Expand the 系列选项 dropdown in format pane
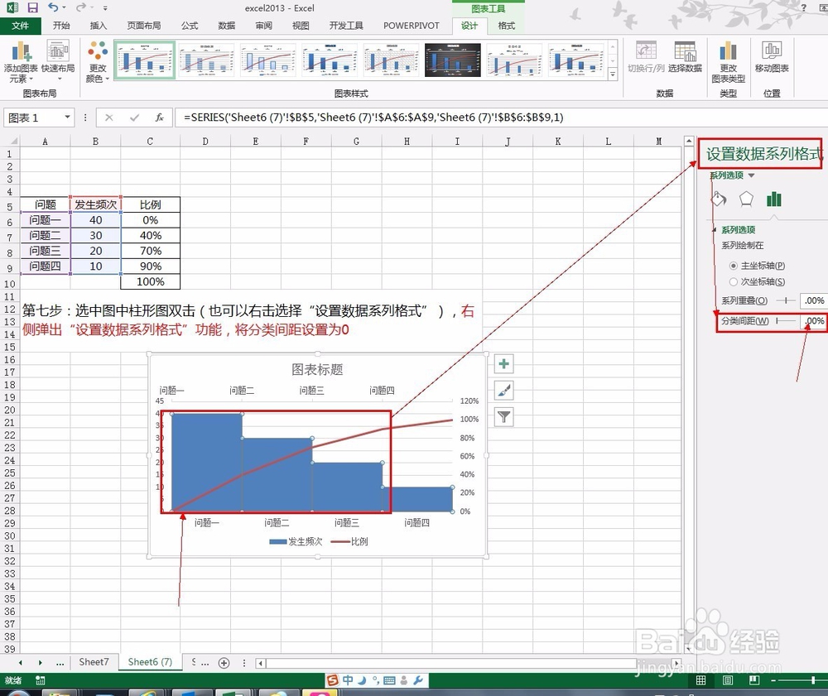Screen dimensions: 828x696 click(x=752, y=175)
